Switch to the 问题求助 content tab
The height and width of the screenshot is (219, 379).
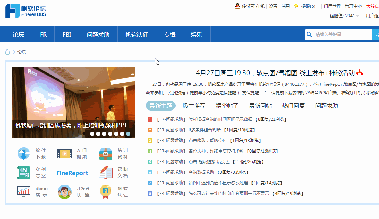click(x=327, y=106)
